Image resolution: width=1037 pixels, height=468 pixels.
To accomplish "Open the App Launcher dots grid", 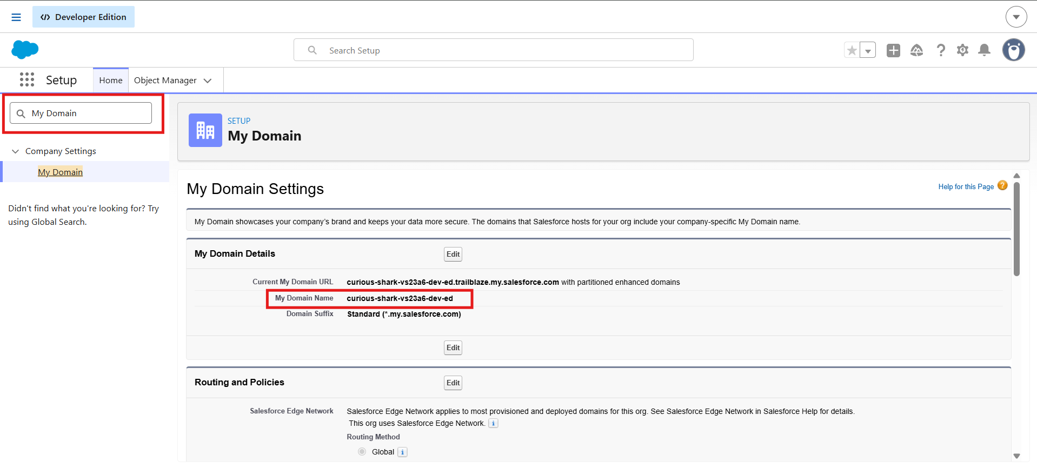I will 27,80.
